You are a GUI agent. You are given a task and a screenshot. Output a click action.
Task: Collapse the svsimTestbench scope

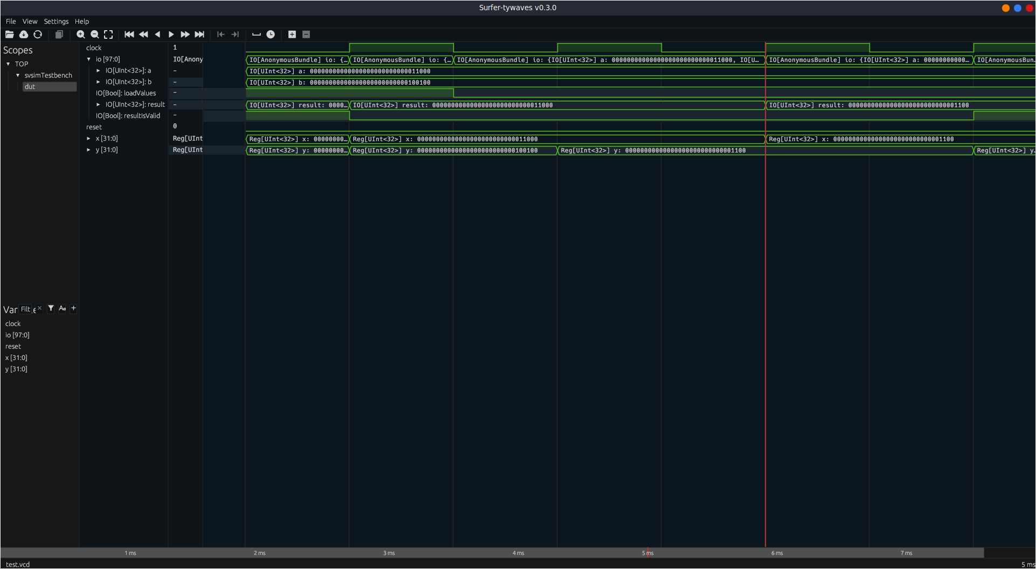tap(18, 75)
